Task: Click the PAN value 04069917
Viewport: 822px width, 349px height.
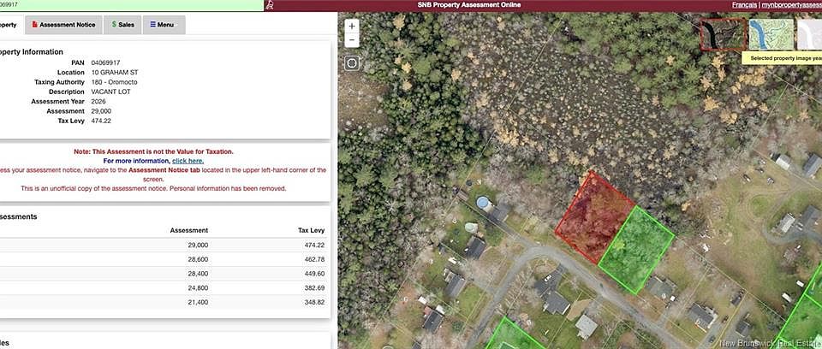Action: tap(105, 63)
